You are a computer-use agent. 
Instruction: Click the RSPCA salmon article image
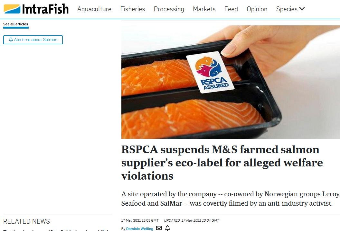click(231, 82)
